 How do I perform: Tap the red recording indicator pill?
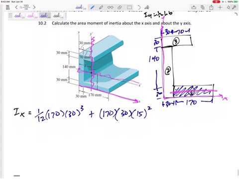216,1
